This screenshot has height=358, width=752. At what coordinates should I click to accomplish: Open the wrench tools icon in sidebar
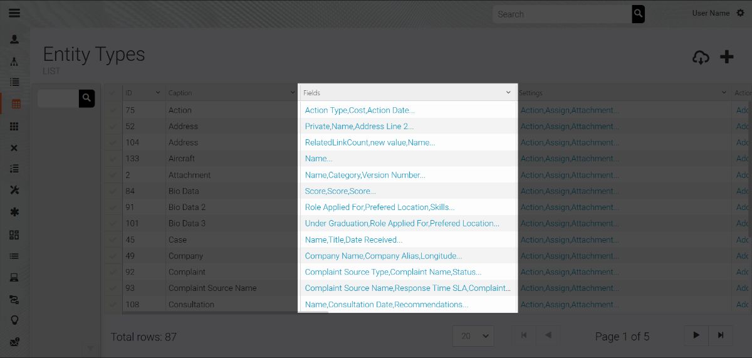14,191
